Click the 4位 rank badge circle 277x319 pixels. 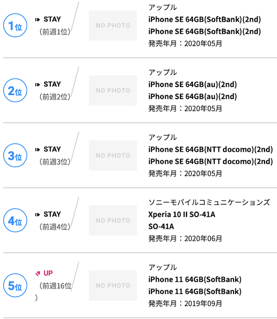15,220
